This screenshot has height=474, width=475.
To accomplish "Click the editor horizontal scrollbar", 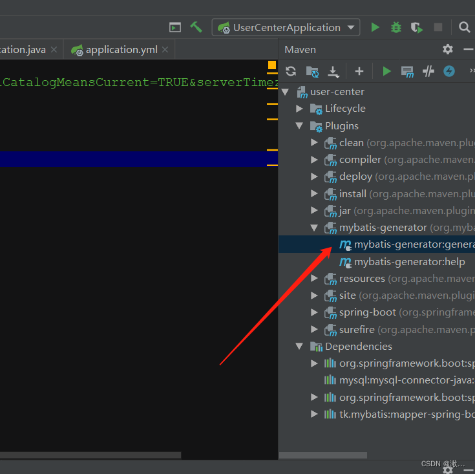I will click(x=90, y=455).
